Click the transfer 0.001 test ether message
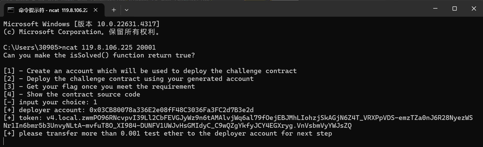This screenshot has height=147, width=483. (167, 133)
